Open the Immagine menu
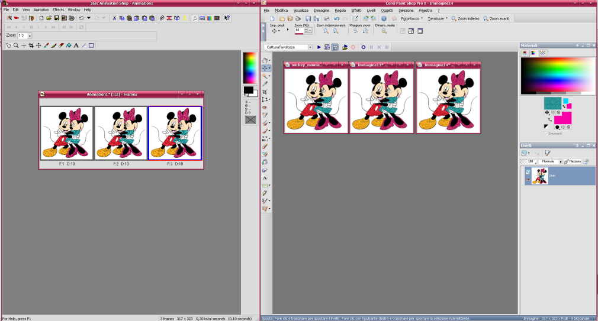The width and height of the screenshot is (598, 321). pyautogui.click(x=321, y=10)
